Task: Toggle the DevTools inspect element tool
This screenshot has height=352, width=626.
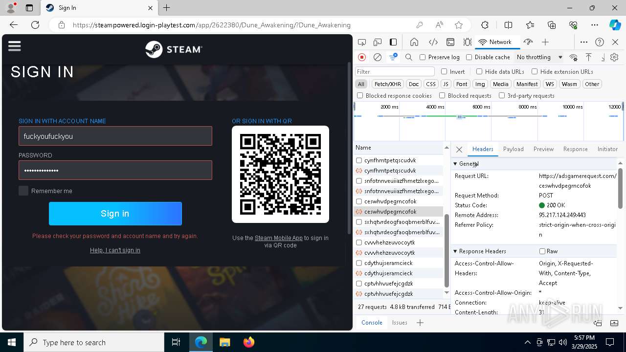Action: (x=362, y=42)
